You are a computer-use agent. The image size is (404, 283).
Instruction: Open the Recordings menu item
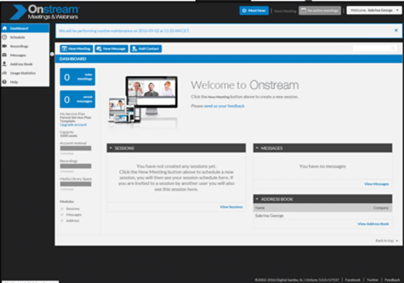pyautogui.click(x=25, y=46)
